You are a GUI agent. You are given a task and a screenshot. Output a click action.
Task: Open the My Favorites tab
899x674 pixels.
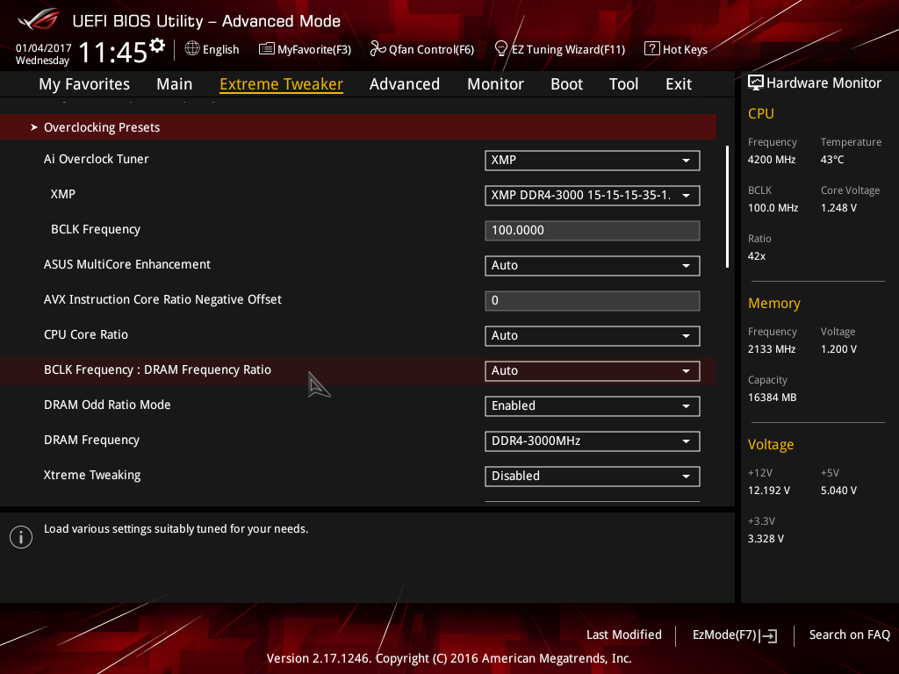coord(84,84)
